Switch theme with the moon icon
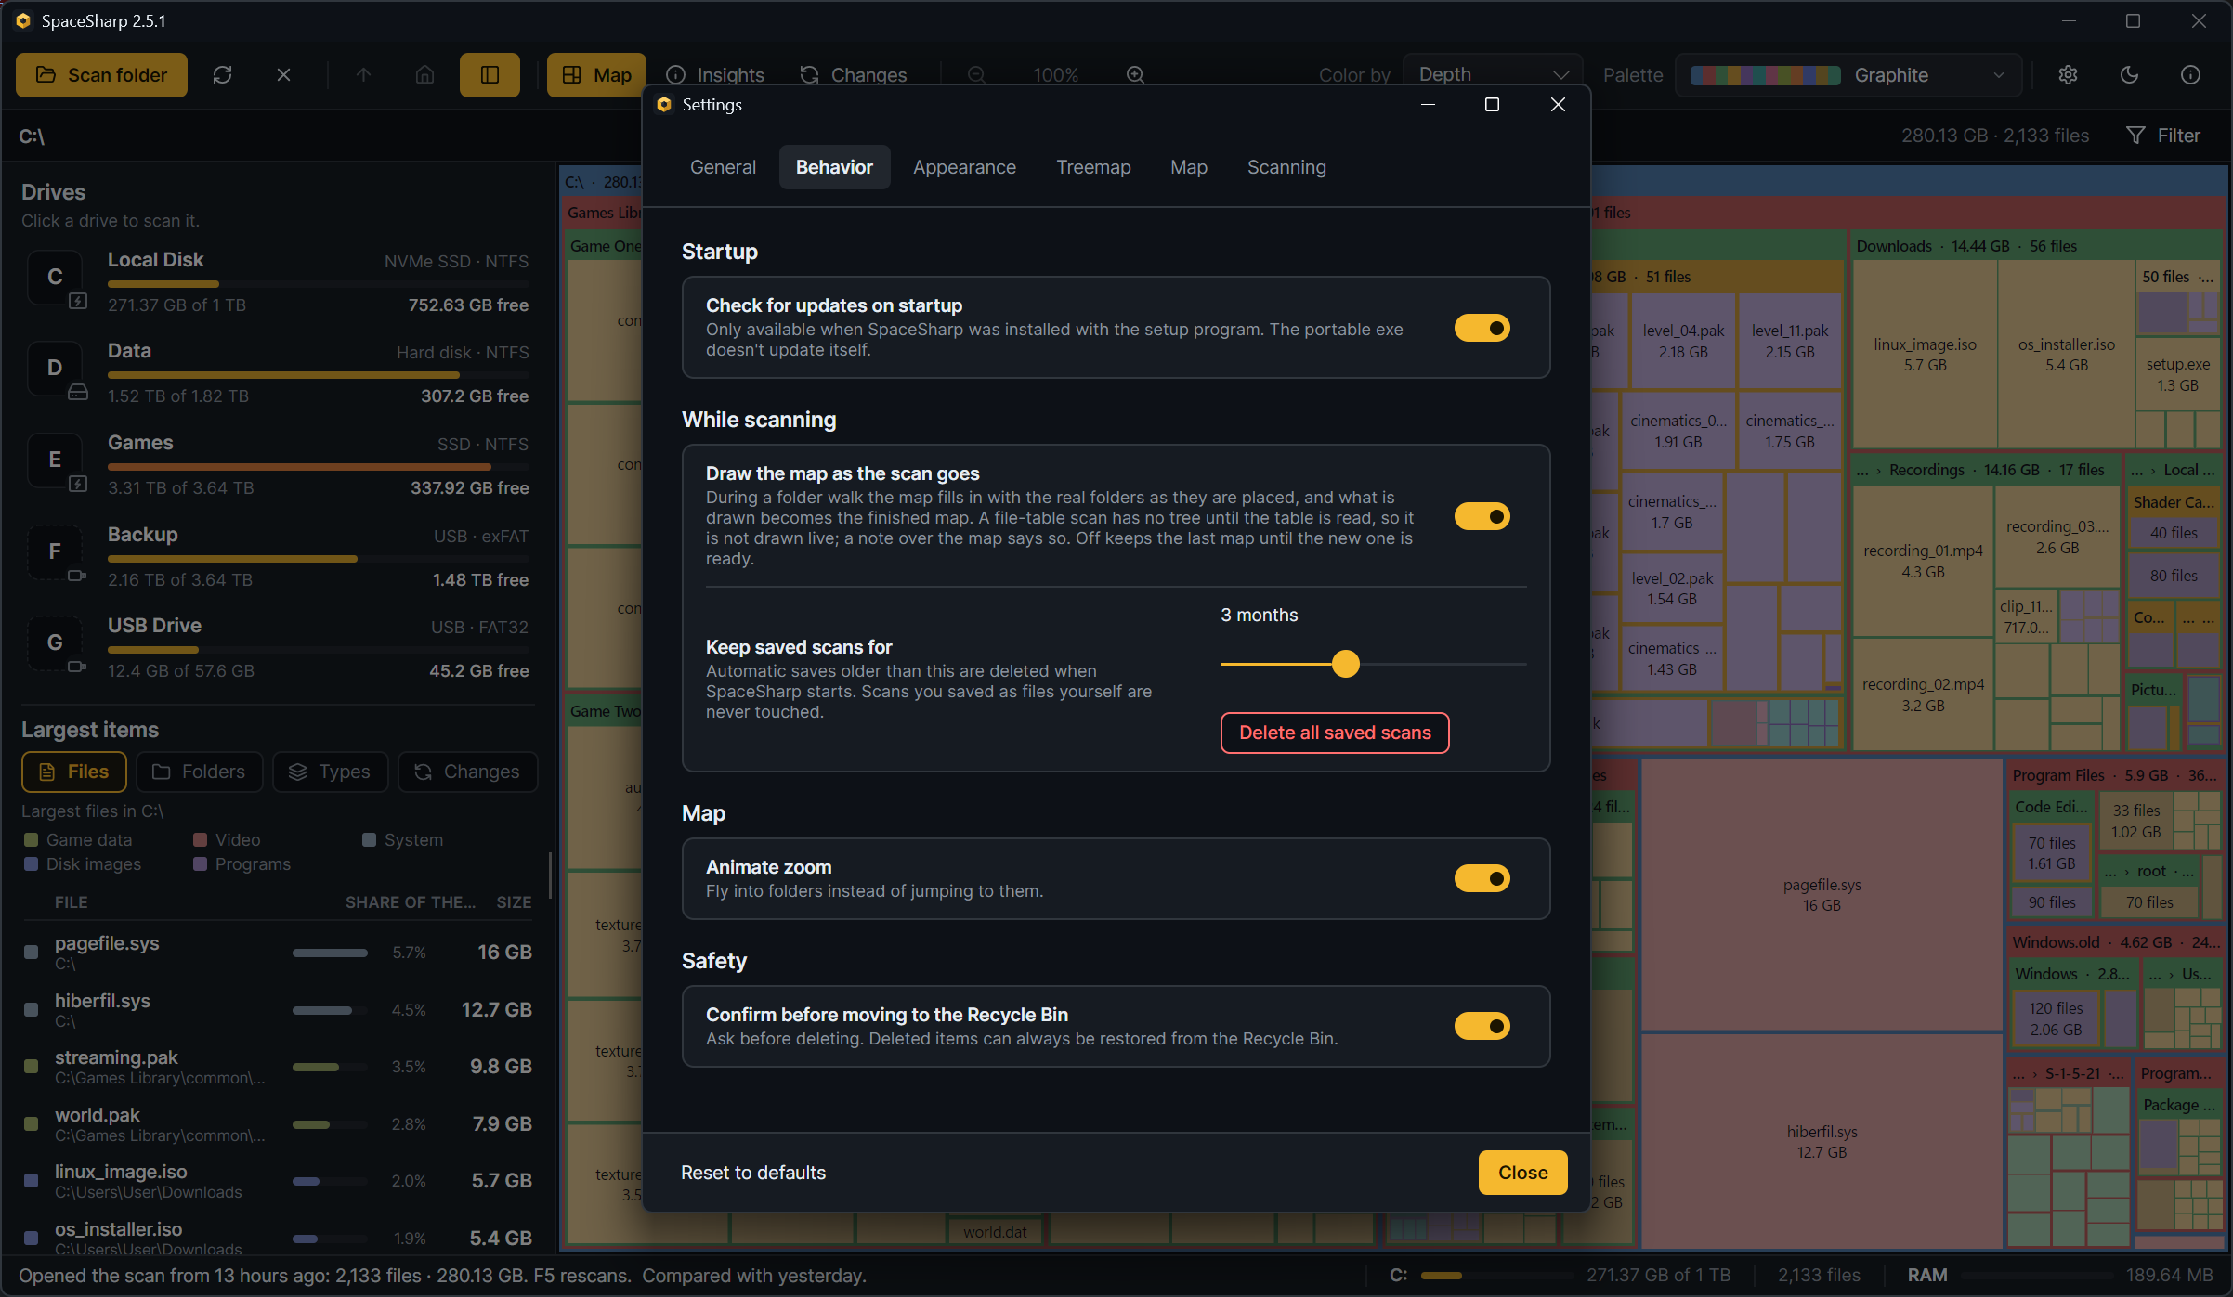 click(x=2129, y=75)
